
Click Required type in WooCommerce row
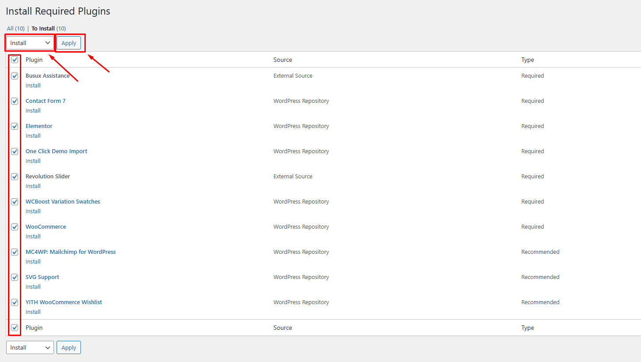[533, 227]
